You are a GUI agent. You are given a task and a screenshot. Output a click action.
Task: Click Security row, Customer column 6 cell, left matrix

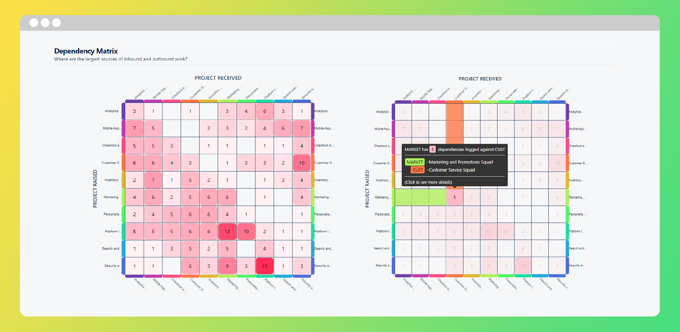coord(190,266)
